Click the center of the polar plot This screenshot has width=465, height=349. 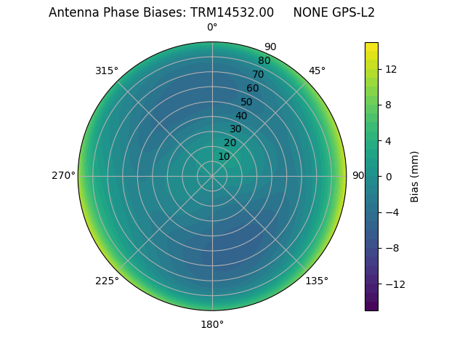[x=212, y=176]
